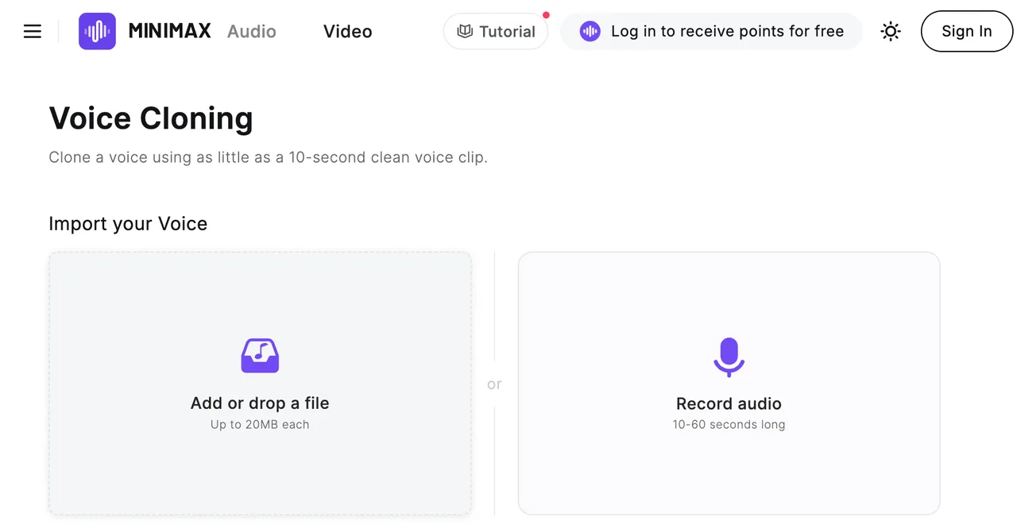Click the microphone record icon
Screen dimensions: 1017x532
point(729,357)
